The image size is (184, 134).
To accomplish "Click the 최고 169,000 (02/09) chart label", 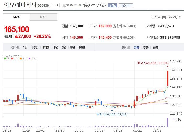I will tap(153, 63).
